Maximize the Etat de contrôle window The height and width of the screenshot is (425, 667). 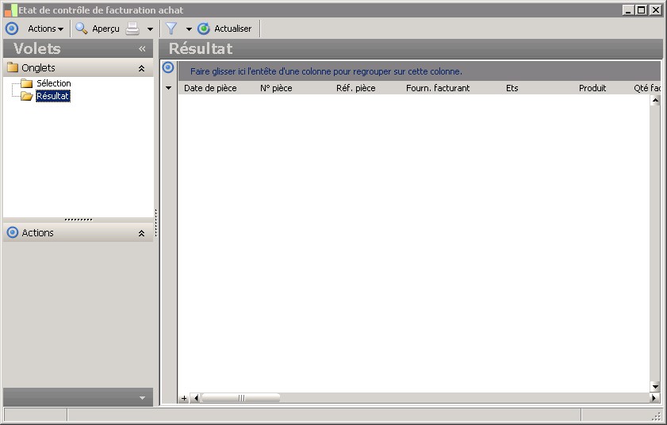(x=642, y=10)
